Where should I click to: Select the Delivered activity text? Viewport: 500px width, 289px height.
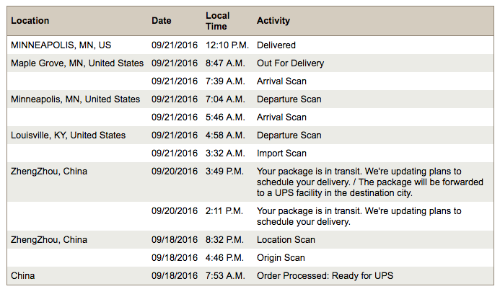click(x=276, y=45)
